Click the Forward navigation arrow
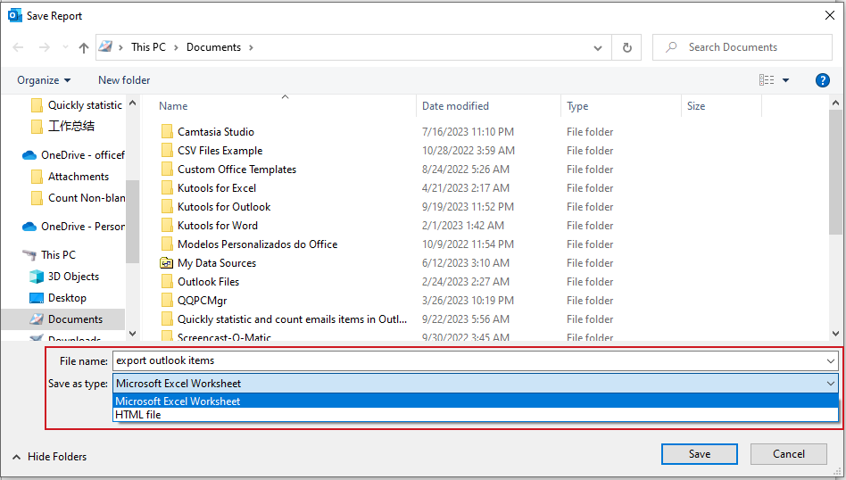This screenshot has width=846, height=480. click(45, 47)
